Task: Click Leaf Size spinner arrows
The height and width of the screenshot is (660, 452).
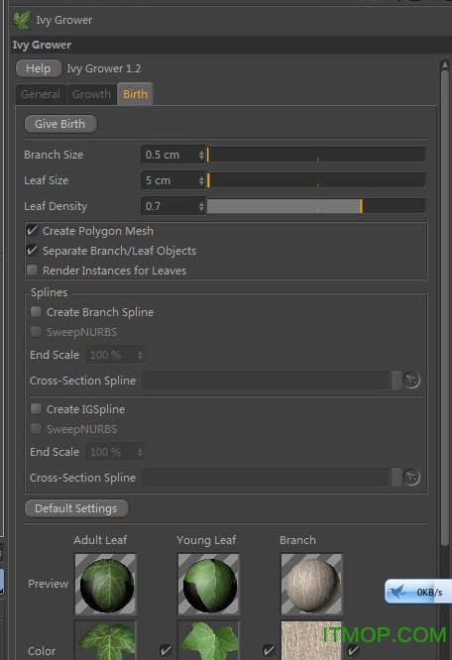Action: coord(201,180)
